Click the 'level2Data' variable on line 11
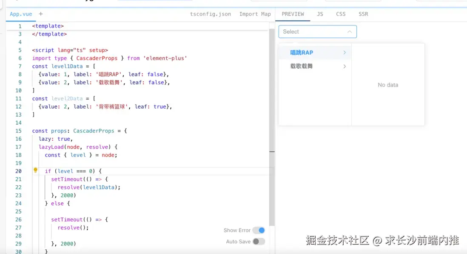This screenshot has height=254, width=467. coord(67,98)
